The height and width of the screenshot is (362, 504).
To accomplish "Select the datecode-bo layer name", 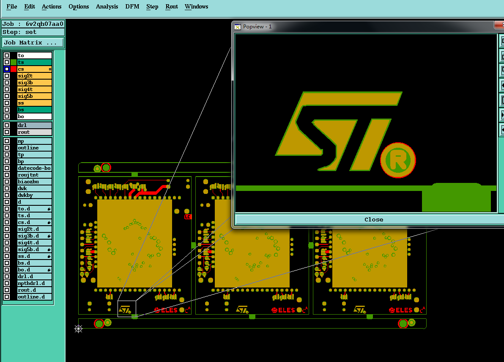I will pyautogui.click(x=34, y=168).
